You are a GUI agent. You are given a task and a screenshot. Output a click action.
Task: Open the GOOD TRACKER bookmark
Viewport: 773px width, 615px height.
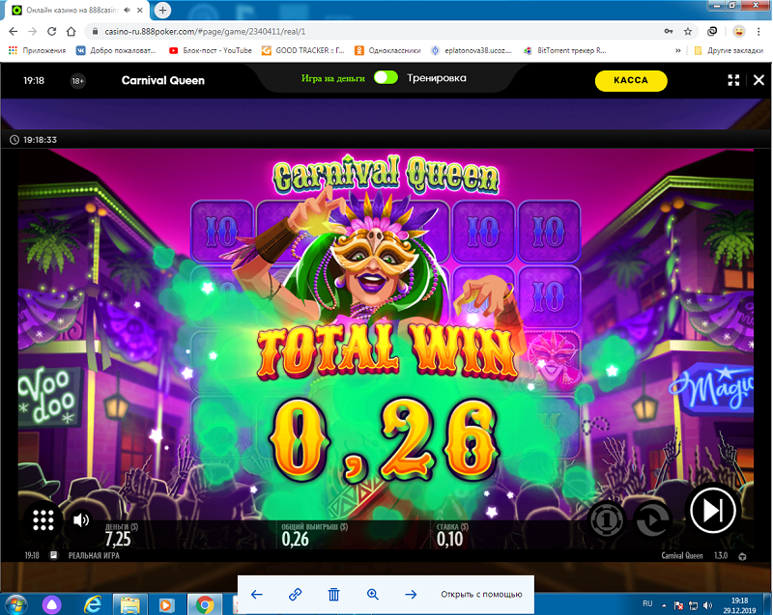(x=303, y=50)
